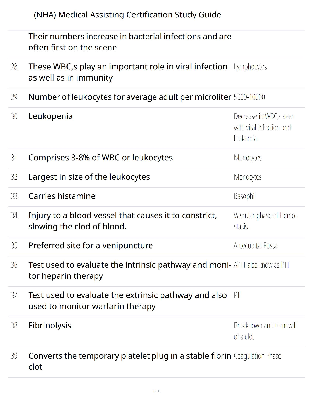This screenshot has height=405, width=313.
Task: Click the 'APTT also know as PTT' answer
Action: [x=262, y=265]
